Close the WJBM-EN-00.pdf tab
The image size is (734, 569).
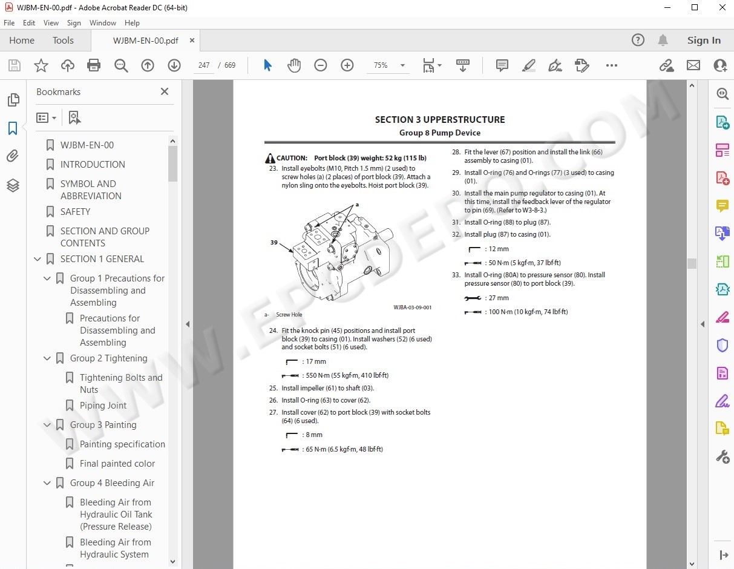click(x=192, y=41)
